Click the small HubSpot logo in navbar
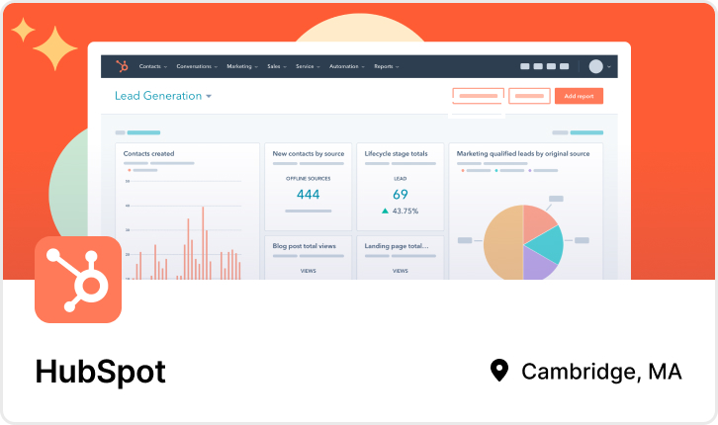Viewport: 718px width, 425px height. click(x=122, y=66)
